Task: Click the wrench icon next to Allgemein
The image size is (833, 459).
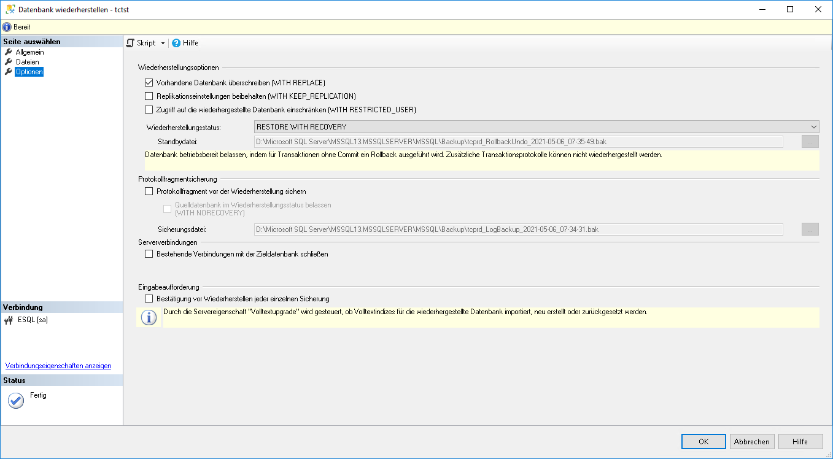Action: [9, 52]
